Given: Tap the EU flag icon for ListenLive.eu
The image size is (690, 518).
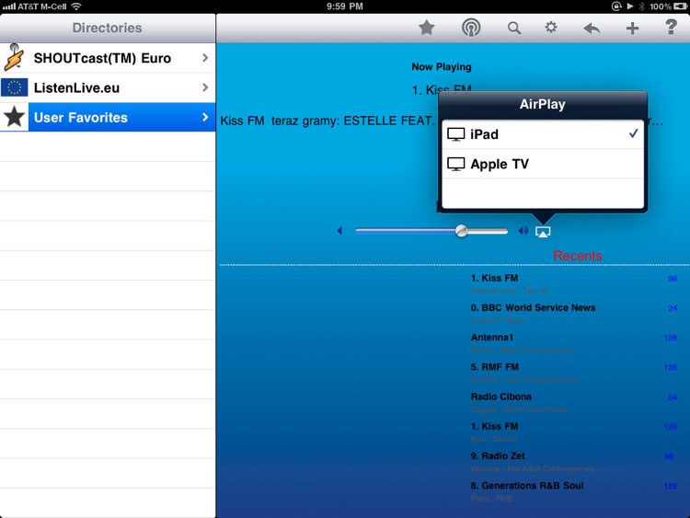Looking at the screenshot, I should [x=14, y=87].
